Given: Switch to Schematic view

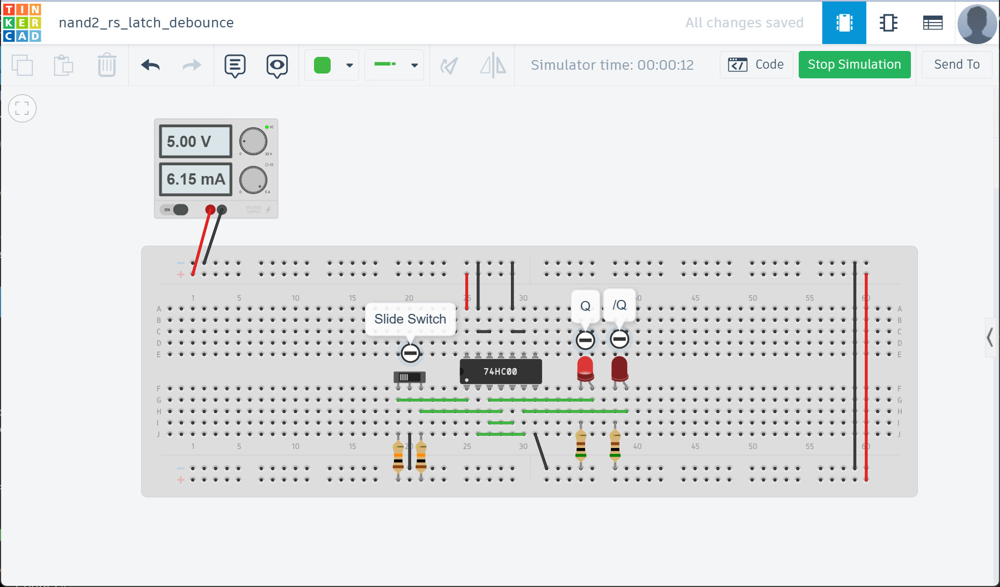Looking at the screenshot, I should [888, 23].
